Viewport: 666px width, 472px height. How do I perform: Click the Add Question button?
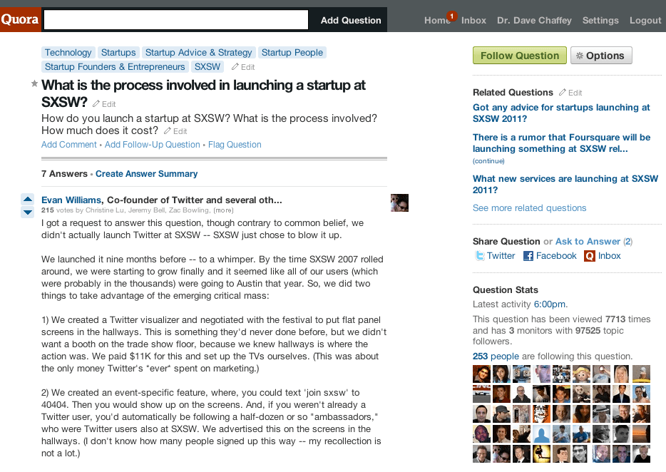point(351,21)
